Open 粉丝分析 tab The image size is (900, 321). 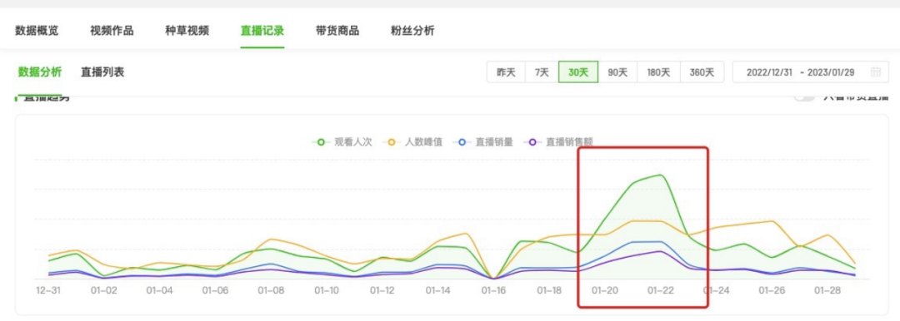412,31
